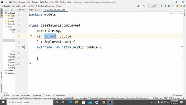Expand the build folder in project tree
This screenshot has width=186, height=105.
click(x=6, y=21)
